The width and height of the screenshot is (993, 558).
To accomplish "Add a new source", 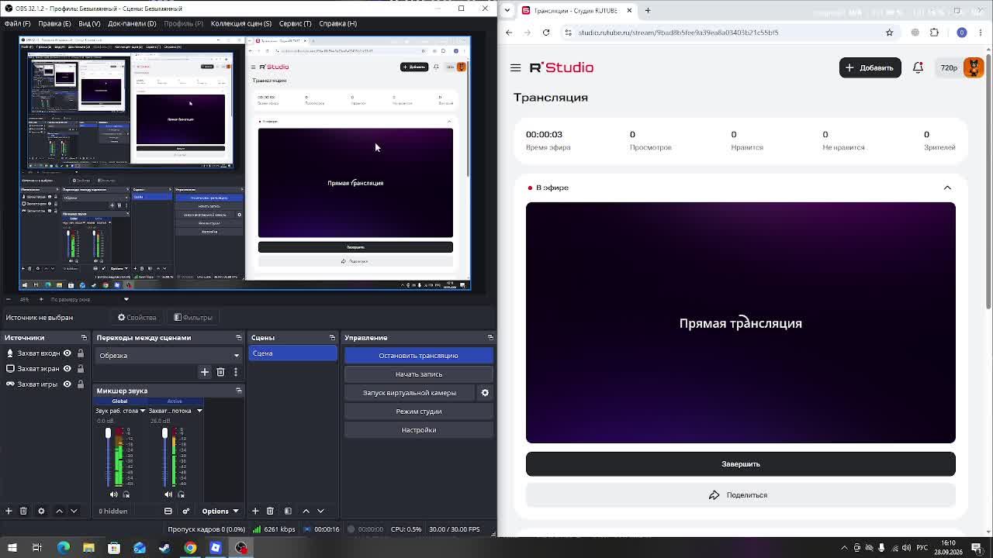I will (9, 511).
